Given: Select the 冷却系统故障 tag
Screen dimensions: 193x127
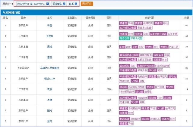Looking at the screenshot, I should [x=127, y=91].
